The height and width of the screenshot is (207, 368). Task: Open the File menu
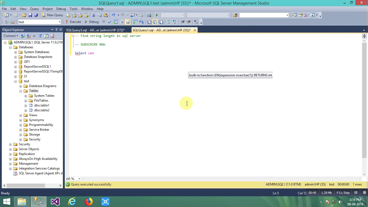tap(4, 9)
